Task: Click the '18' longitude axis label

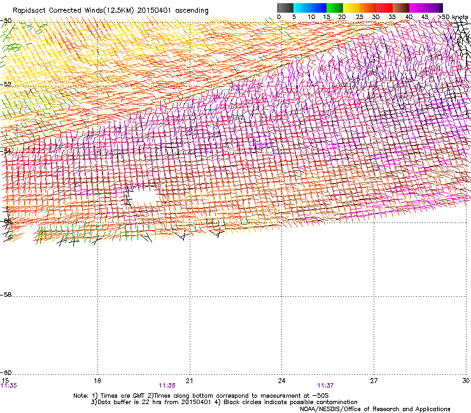Action: tap(97, 381)
